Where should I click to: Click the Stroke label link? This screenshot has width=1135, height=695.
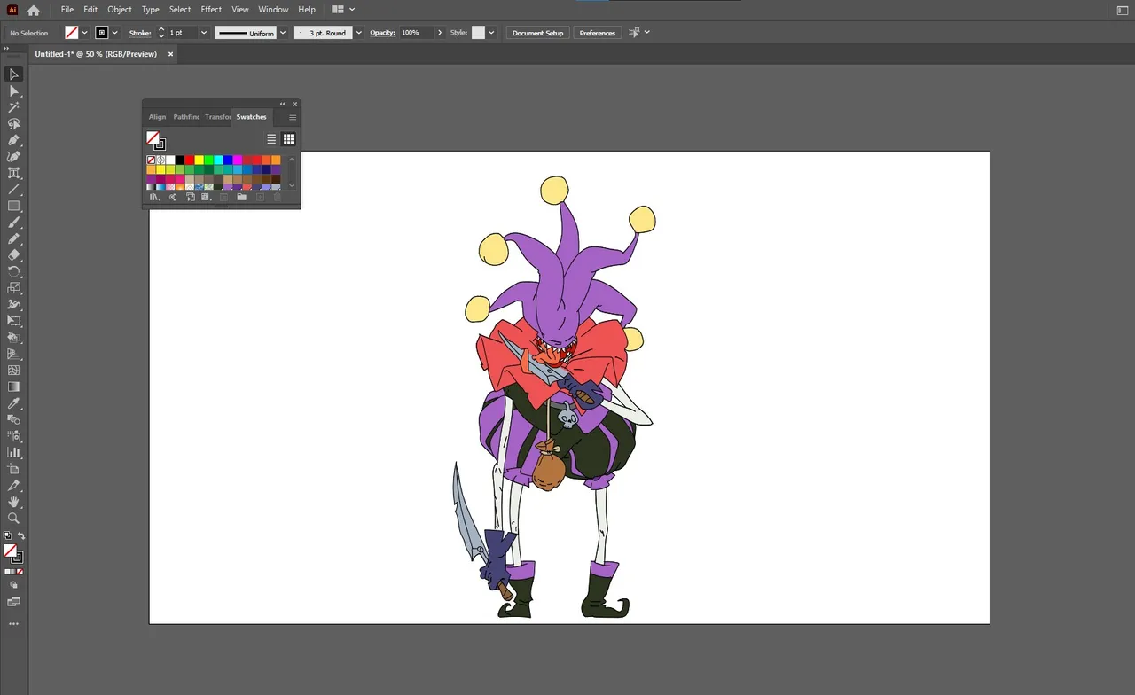pyautogui.click(x=140, y=33)
